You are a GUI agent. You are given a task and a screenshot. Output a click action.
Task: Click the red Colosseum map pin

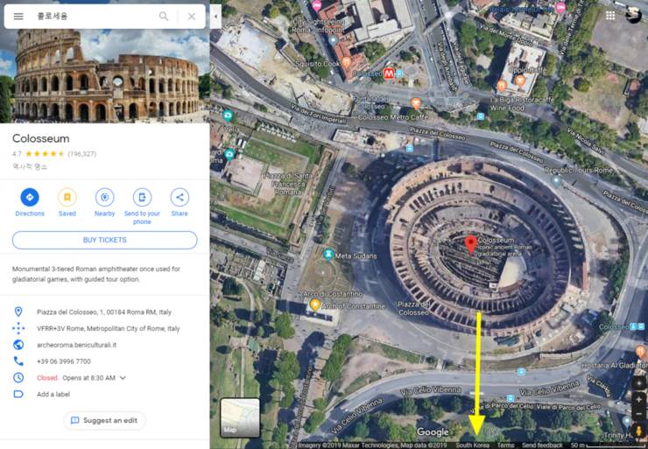pos(470,243)
